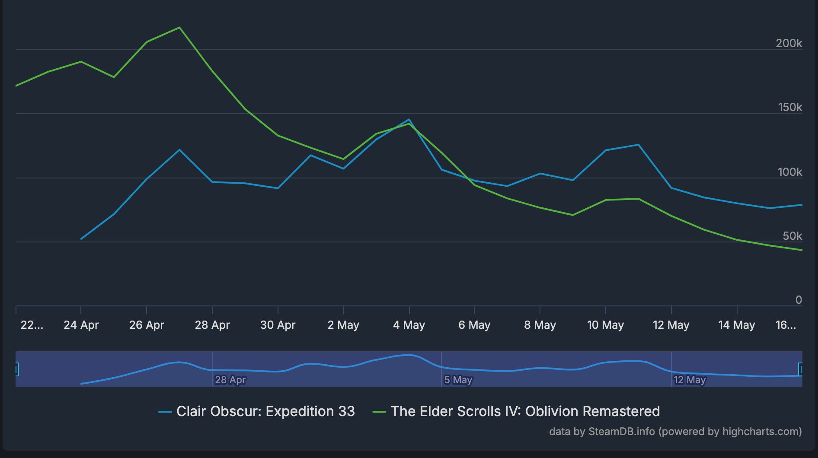Toggle The Elder Scrolls IV: Oblivion Remastered series
This screenshot has width=818, height=458.
(x=516, y=411)
